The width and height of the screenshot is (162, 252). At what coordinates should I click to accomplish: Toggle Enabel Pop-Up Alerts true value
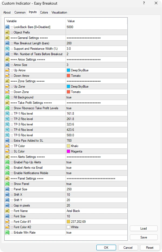click(96, 162)
